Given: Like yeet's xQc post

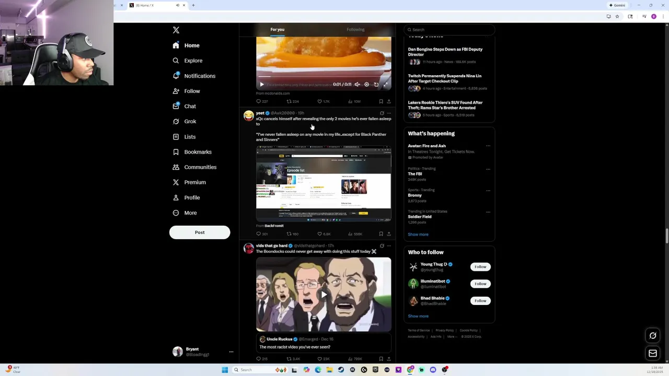Looking at the screenshot, I should click(324, 234).
